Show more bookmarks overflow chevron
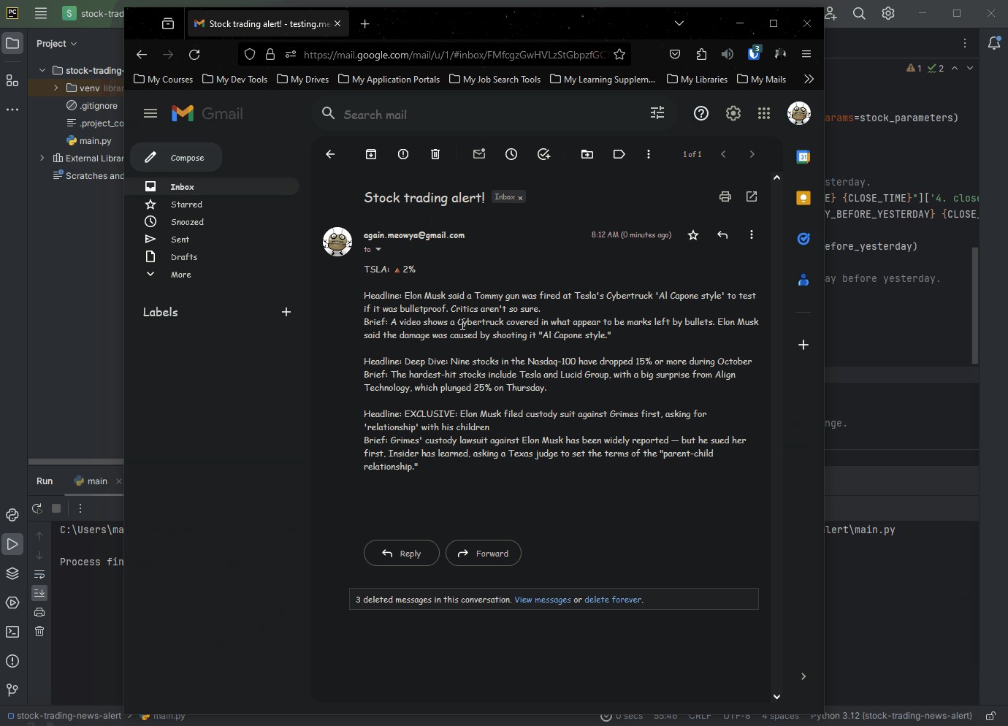1008x726 pixels. (x=809, y=79)
